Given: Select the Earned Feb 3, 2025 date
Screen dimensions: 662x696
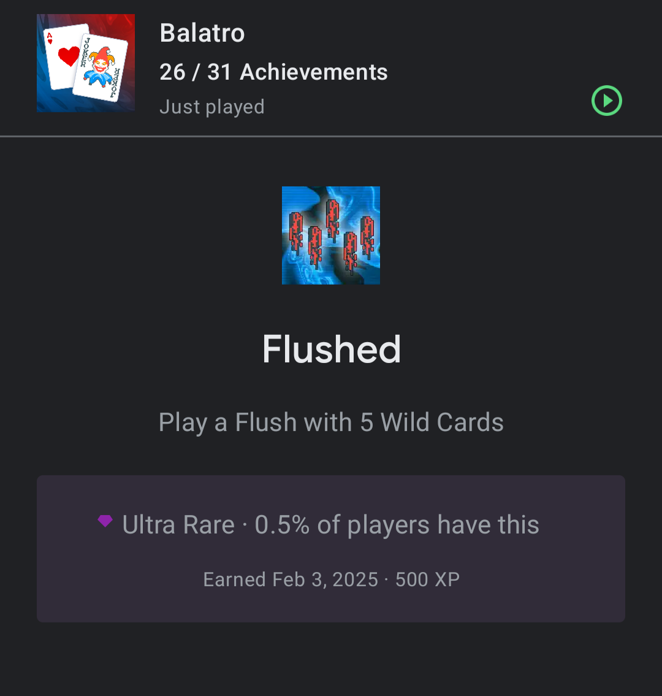Looking at the screenshot, I should click(x=291, y=579).
